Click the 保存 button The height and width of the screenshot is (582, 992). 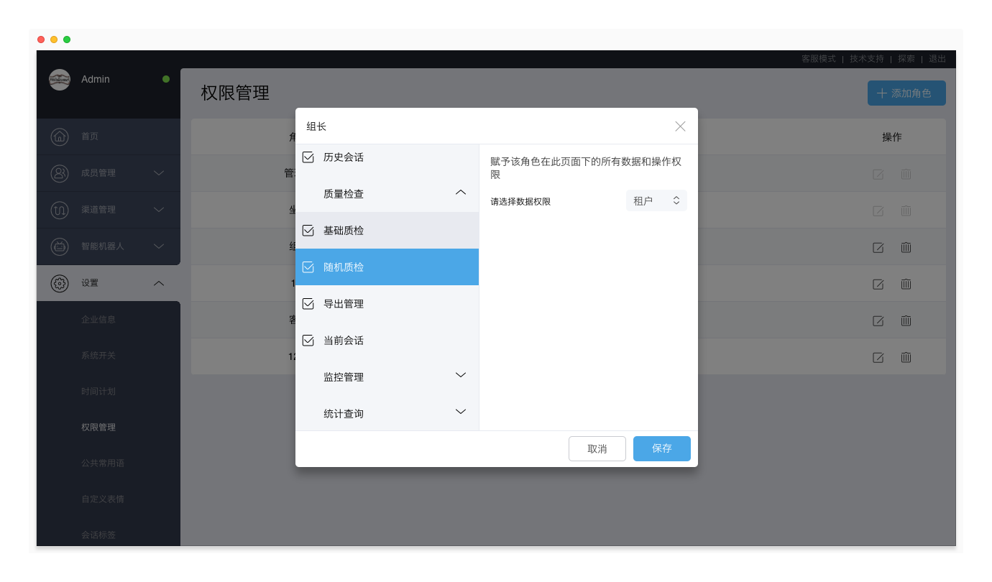click(661, 448)
